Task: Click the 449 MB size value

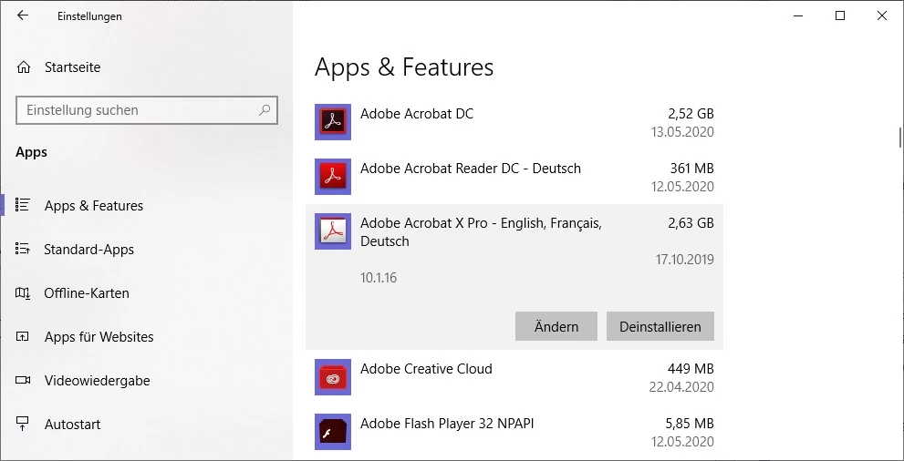Action: tap(691, 368)
